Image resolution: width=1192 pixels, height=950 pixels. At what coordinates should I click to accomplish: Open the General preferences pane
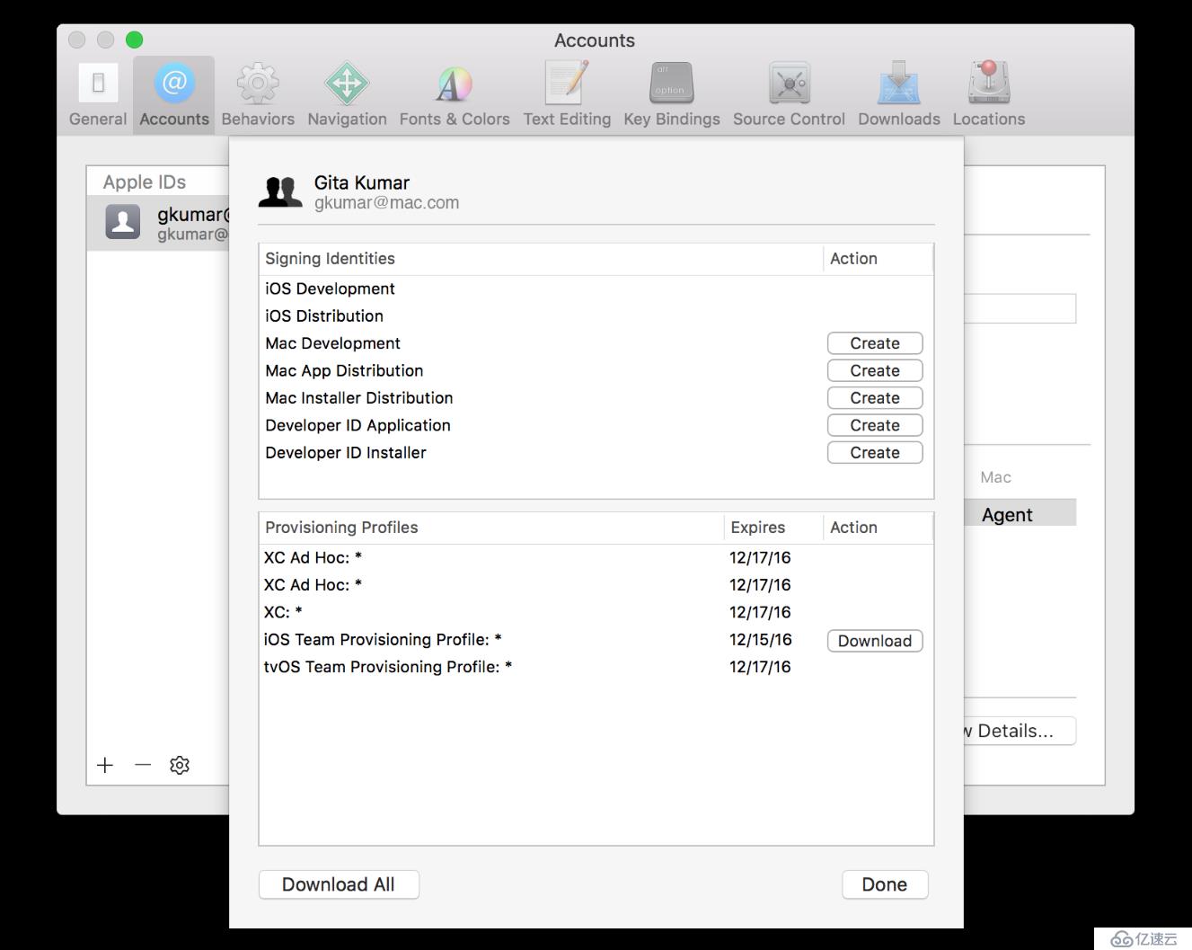[x=98, y=95]
